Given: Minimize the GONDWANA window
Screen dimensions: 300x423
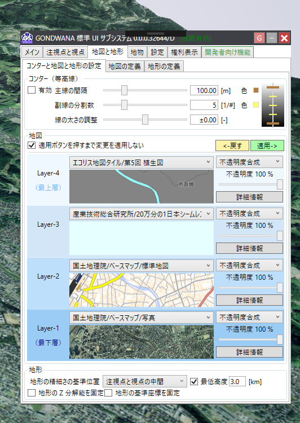Looking at the screenshot, I should point(272,38).
